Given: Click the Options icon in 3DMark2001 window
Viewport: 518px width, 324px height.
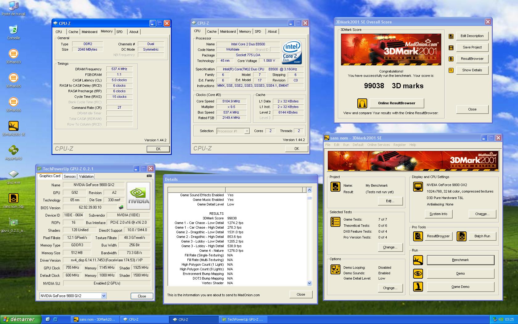Looking at the screenshot, I should 335,269.
